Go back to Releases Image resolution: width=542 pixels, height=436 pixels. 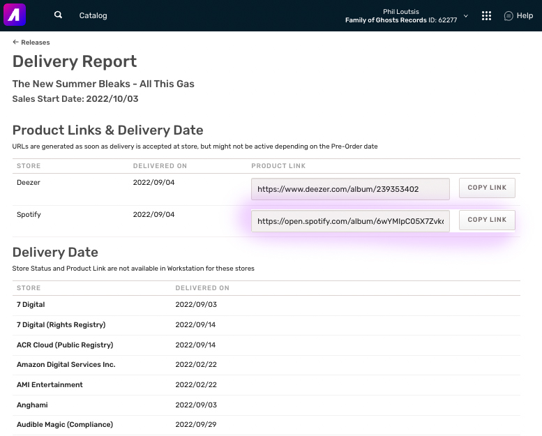point(31,43)
